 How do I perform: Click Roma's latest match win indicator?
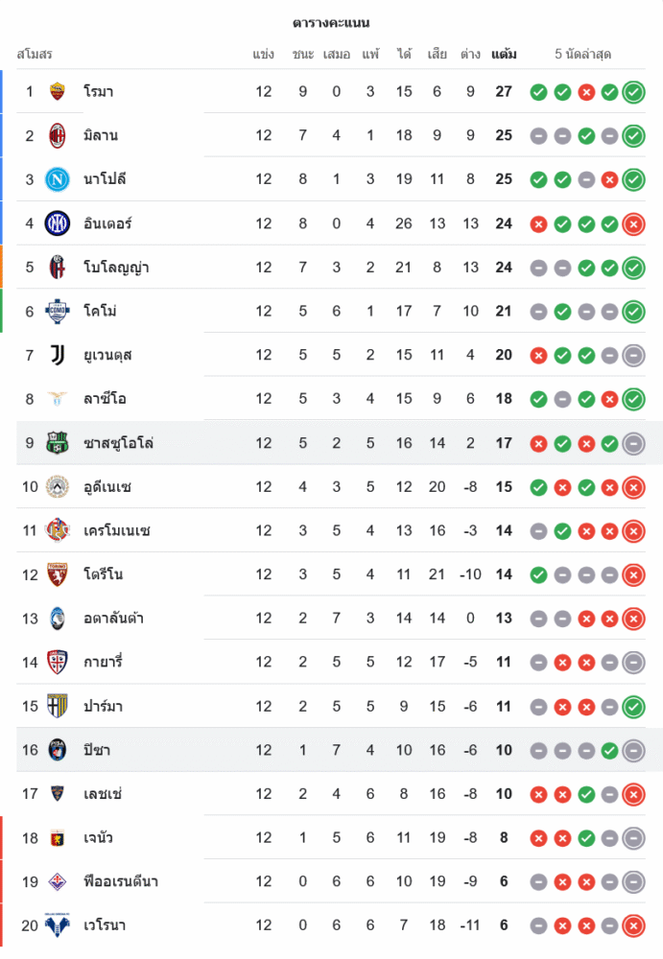pyautogui.click(x=633, y=92)
